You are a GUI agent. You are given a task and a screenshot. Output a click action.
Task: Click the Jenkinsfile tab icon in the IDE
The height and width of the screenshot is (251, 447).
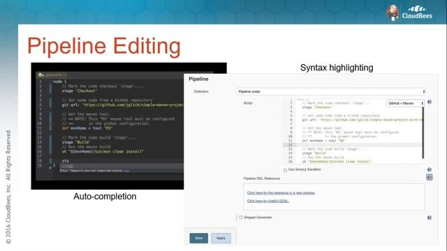(x=41, y=75)
